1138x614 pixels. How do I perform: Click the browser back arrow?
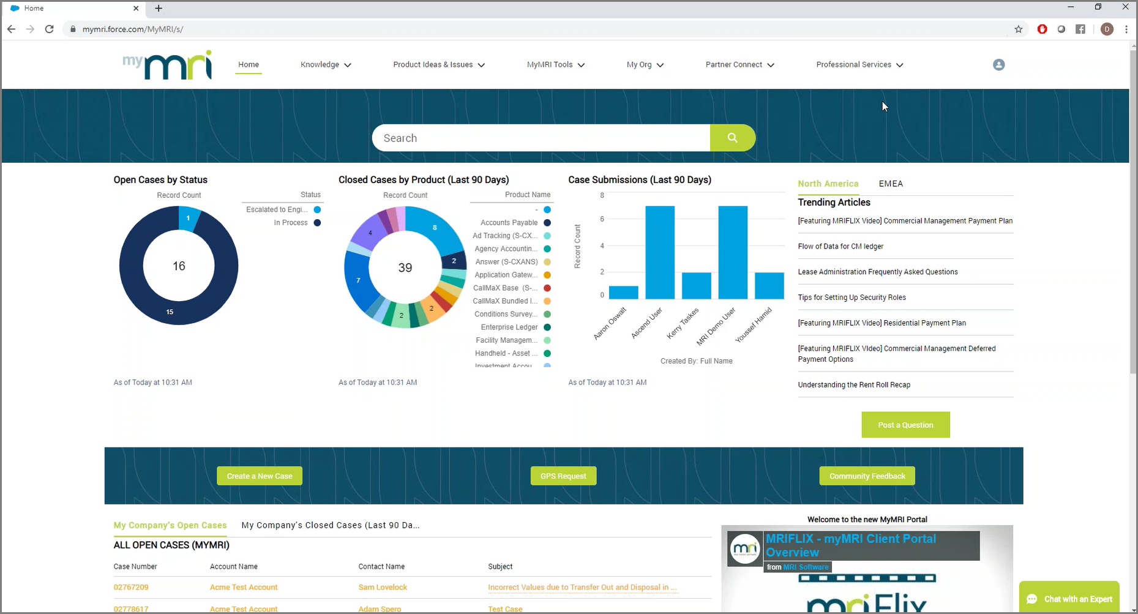11,29
